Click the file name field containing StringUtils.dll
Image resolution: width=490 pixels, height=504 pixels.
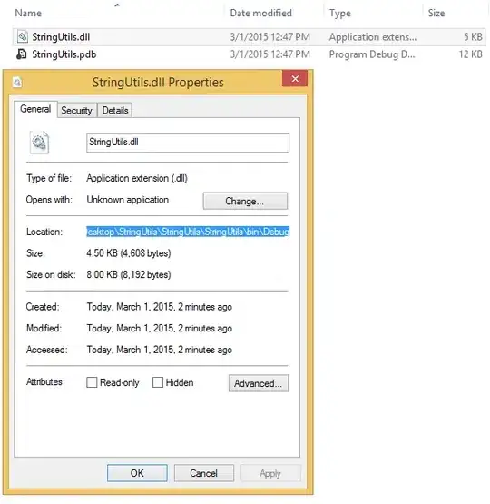pyautogui.click(x=188, y=143)
